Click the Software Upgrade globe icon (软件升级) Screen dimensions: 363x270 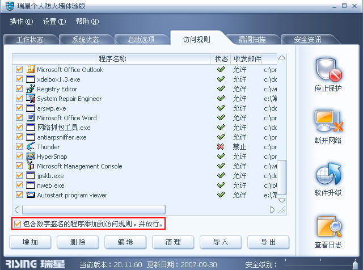click(x=328, y=174)
